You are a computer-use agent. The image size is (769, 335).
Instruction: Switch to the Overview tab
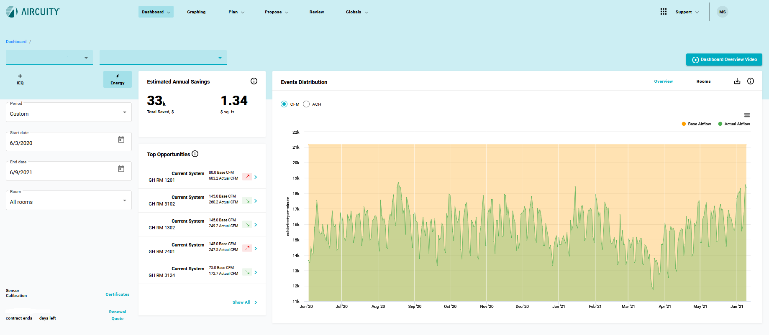tap(664, 81)
